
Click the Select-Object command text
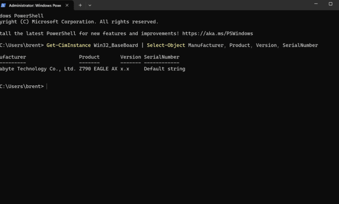pyautogui.click(x=166, y=45)
